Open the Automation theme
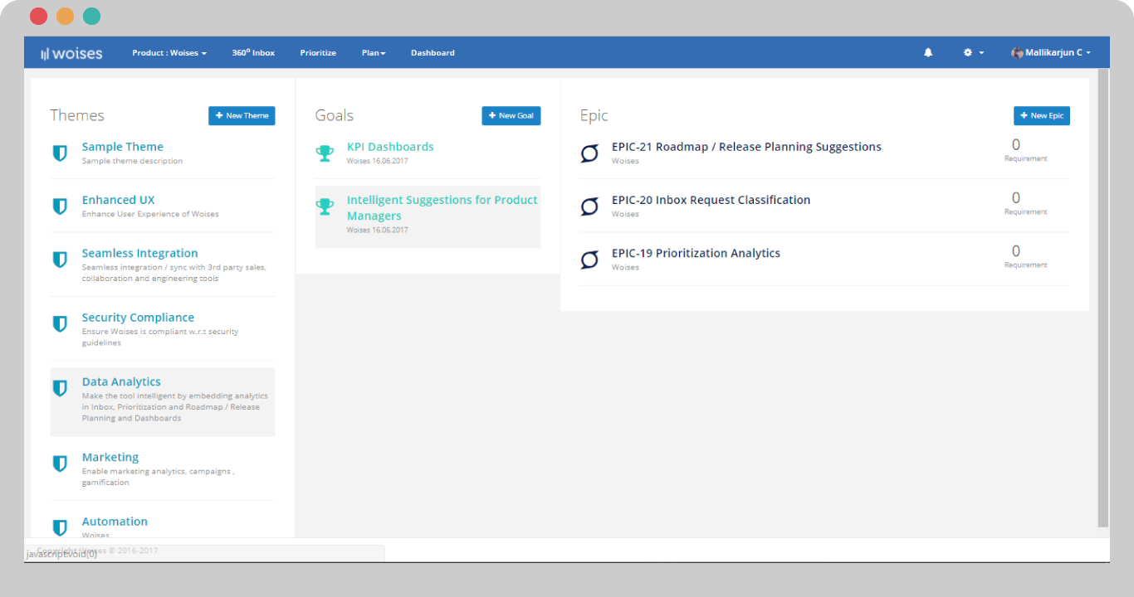The image size is (1134, 597). tap(115, 522)
